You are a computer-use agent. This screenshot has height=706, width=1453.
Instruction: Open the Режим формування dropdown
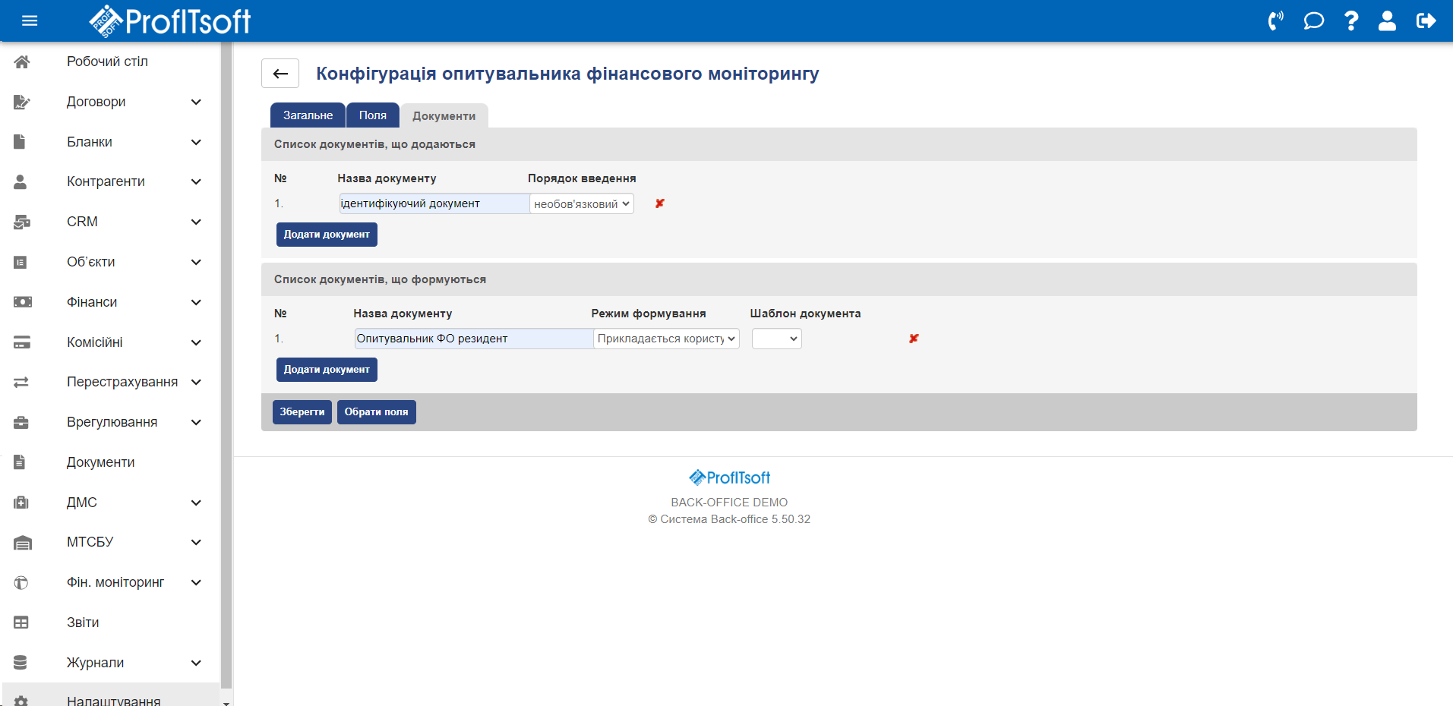[666, 339]
